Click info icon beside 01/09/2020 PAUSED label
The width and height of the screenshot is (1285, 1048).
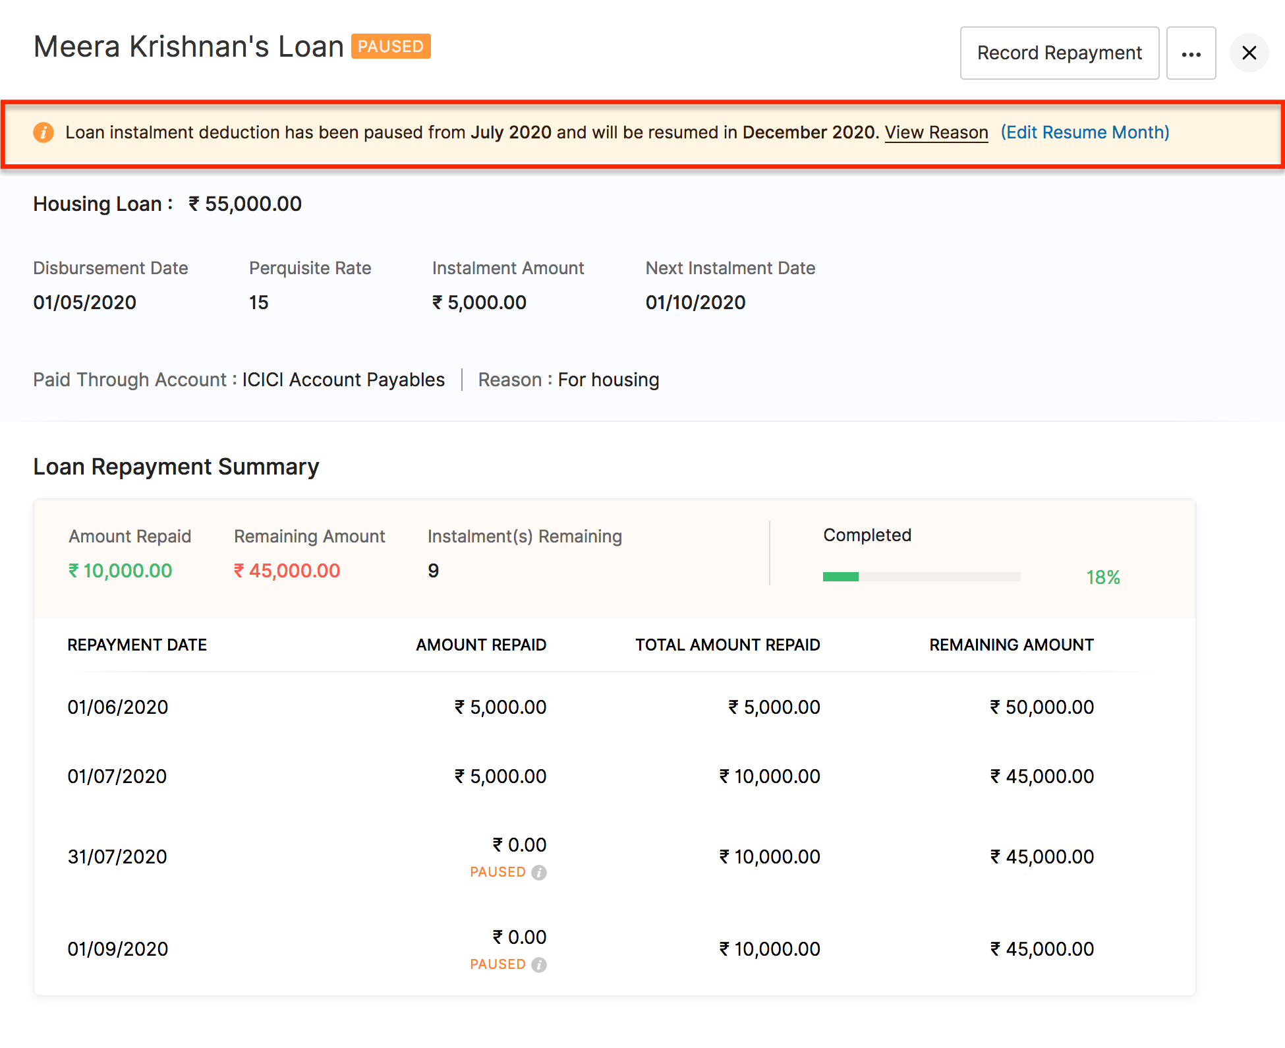click(x=539, y=965)
